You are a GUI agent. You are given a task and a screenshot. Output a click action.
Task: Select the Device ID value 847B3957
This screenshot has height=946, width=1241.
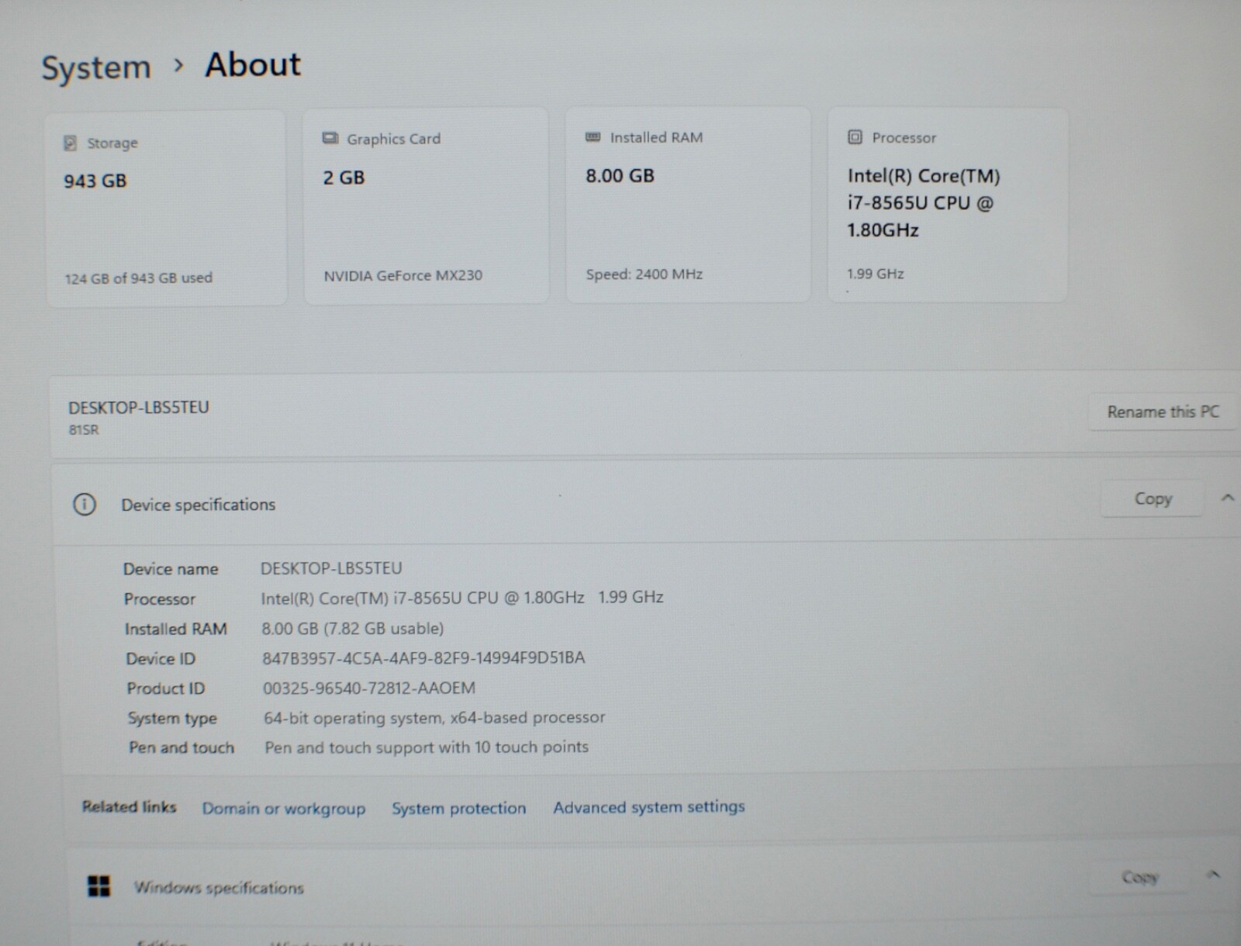(423, 658)
